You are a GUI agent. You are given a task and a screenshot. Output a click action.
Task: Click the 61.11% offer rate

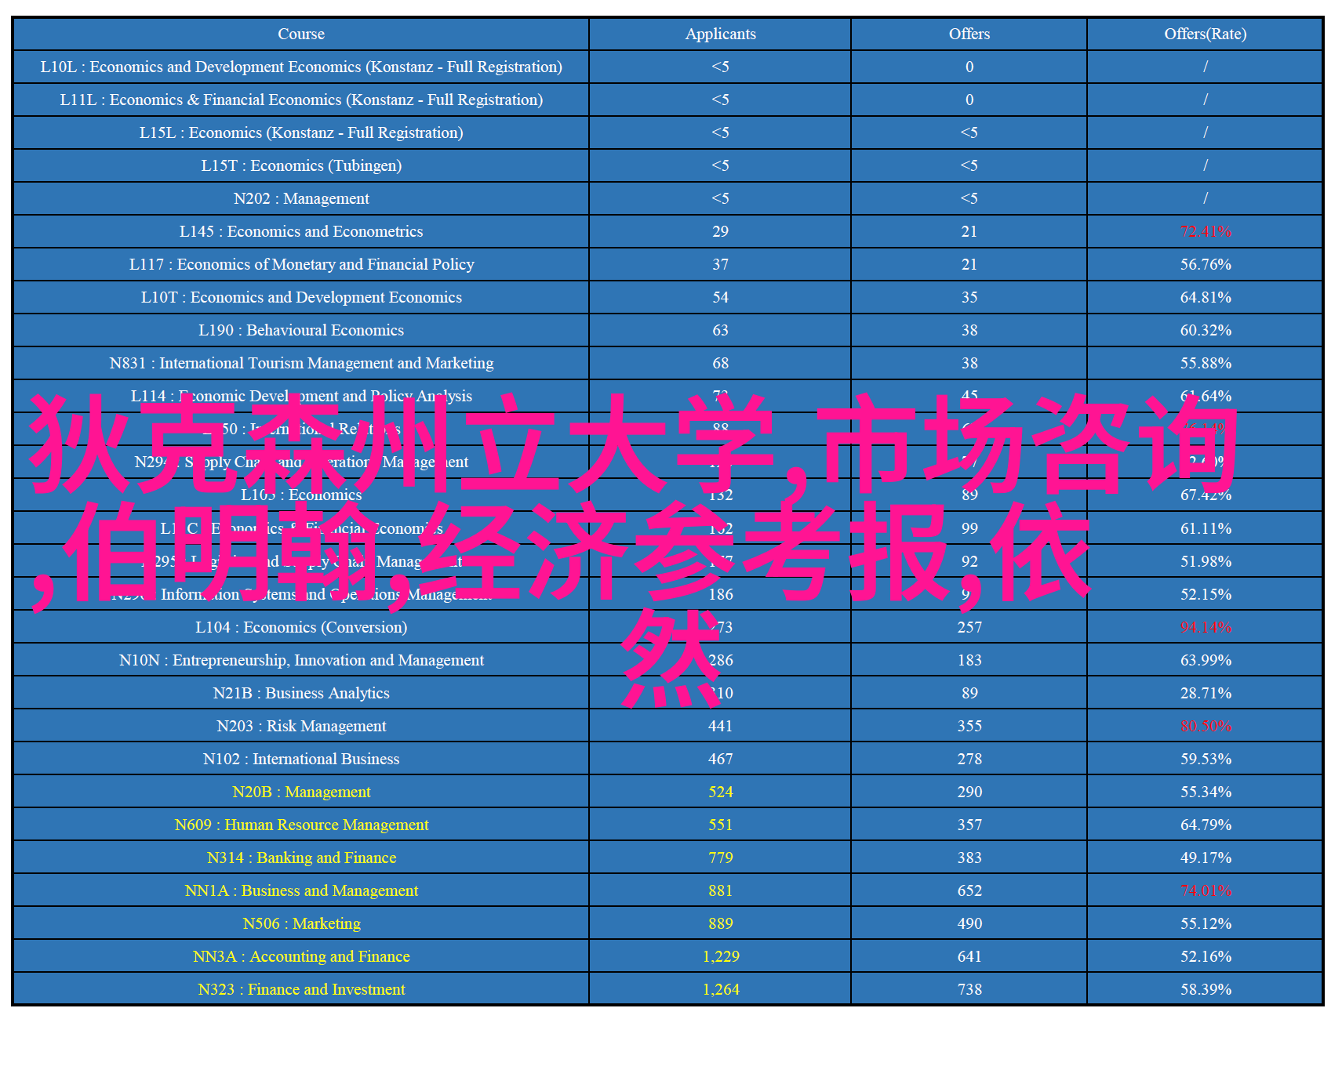coord(1206,528)
